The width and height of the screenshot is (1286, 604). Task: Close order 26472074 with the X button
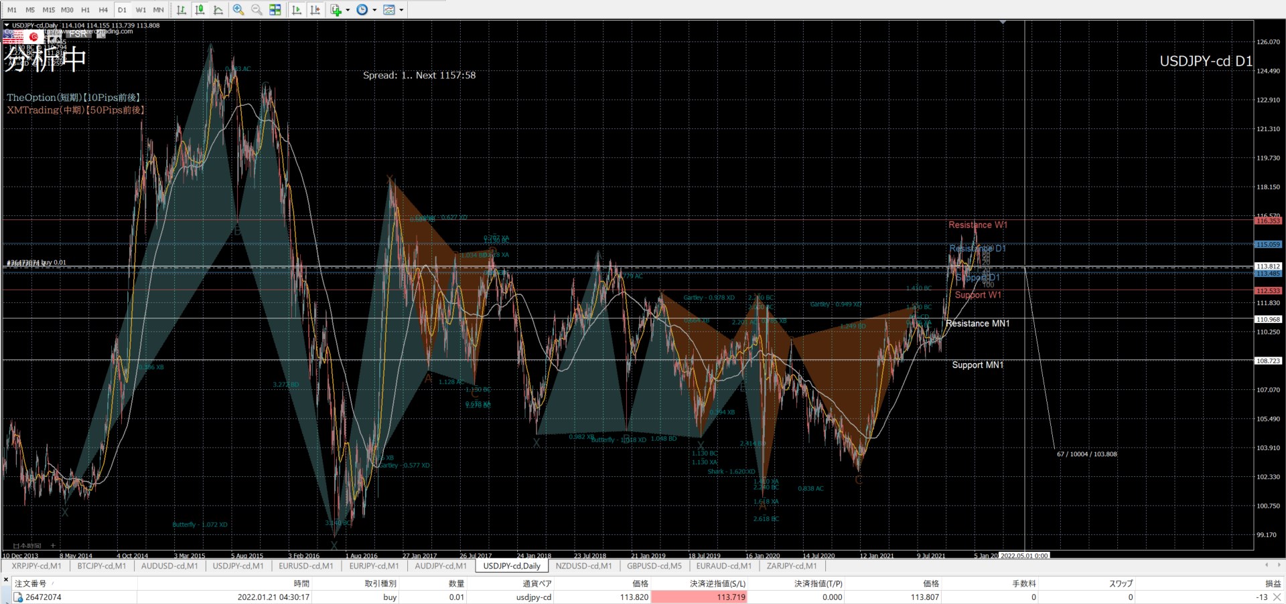coord(1277,597)
